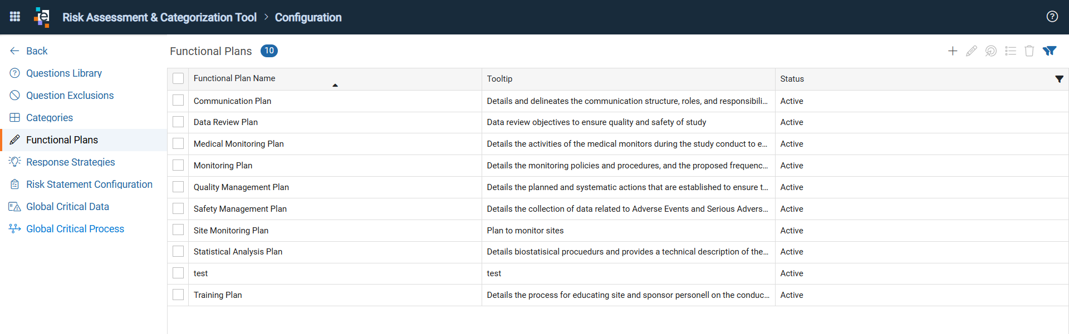
Task: Add a new functional plan with plus icon
Action: tap(953, 51)
